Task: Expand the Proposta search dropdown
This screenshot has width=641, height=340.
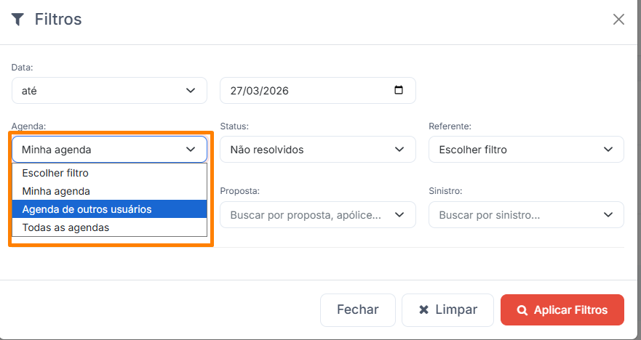Action: point(317,215)
